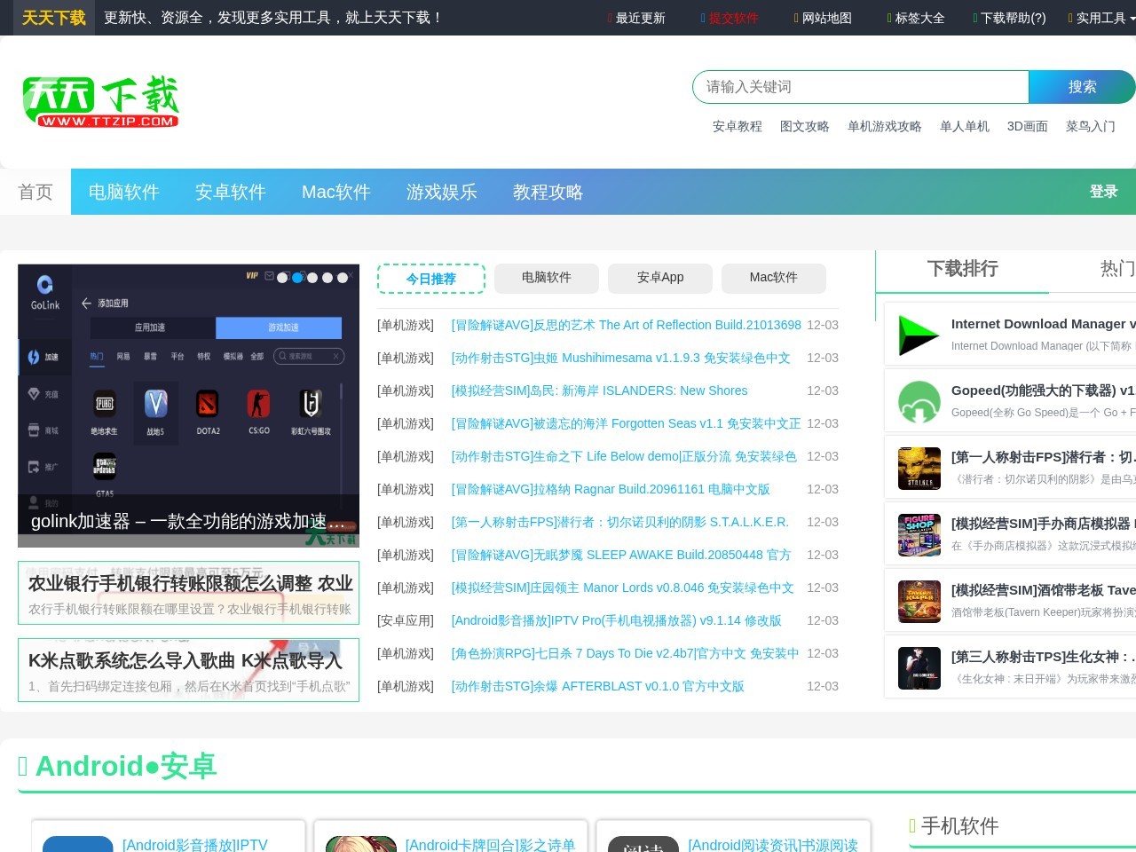
Task: Open the 游戏娱乐 navigation menu
Action: pyautogui.click(x=441, y=192)
